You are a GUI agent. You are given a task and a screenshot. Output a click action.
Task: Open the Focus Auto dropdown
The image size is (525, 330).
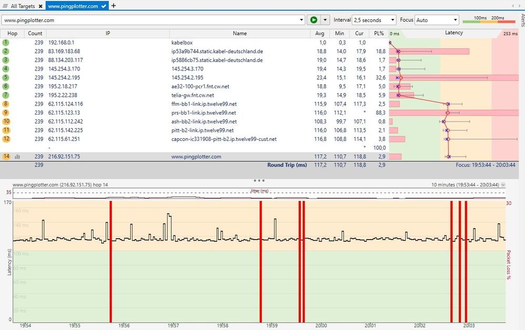point(437,20)
